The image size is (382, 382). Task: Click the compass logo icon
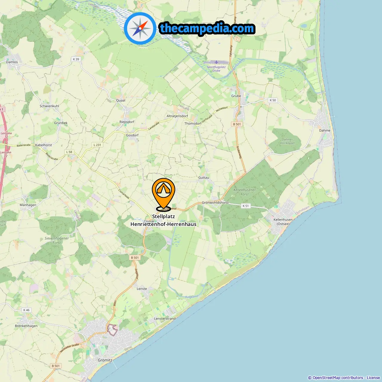tap(140, 29)
